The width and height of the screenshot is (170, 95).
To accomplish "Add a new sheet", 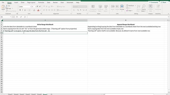I will coord(51,94).
